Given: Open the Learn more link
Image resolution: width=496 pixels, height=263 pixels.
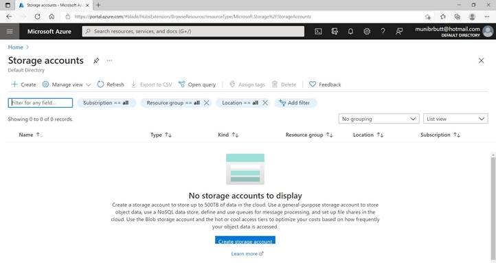Looking at the screenshot, I should tap(247, 253).
